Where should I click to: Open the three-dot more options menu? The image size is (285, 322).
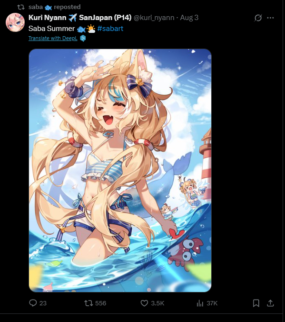[270, 18]
